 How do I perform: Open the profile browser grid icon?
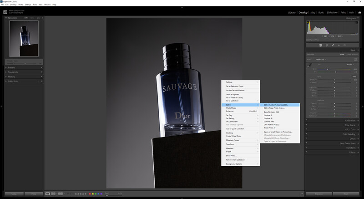pos(356,60)
